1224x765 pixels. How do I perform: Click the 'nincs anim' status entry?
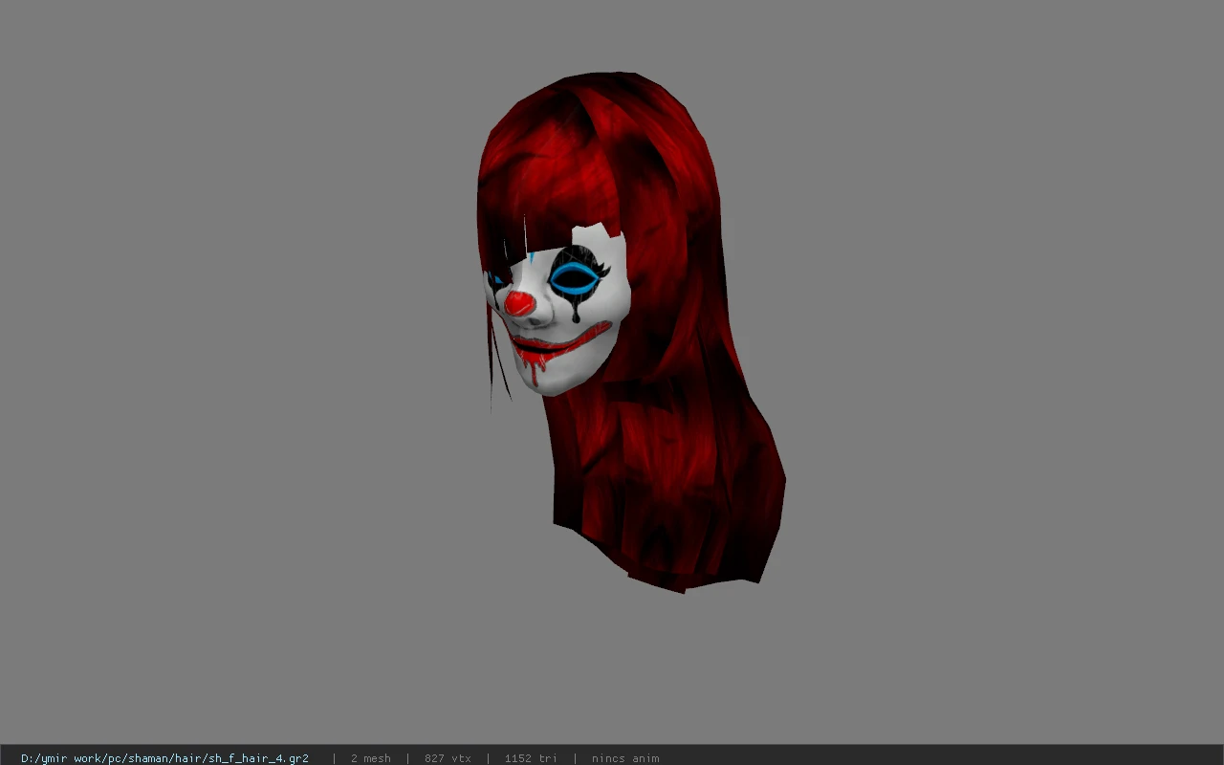pyautogui.click(x=625, y=758)
